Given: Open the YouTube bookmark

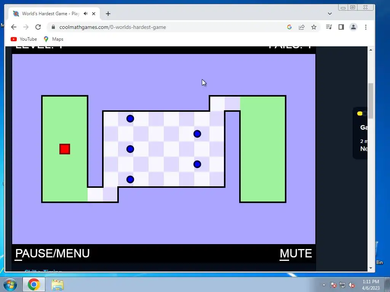Looking at the screenshot, I should (x=24, y=39).
